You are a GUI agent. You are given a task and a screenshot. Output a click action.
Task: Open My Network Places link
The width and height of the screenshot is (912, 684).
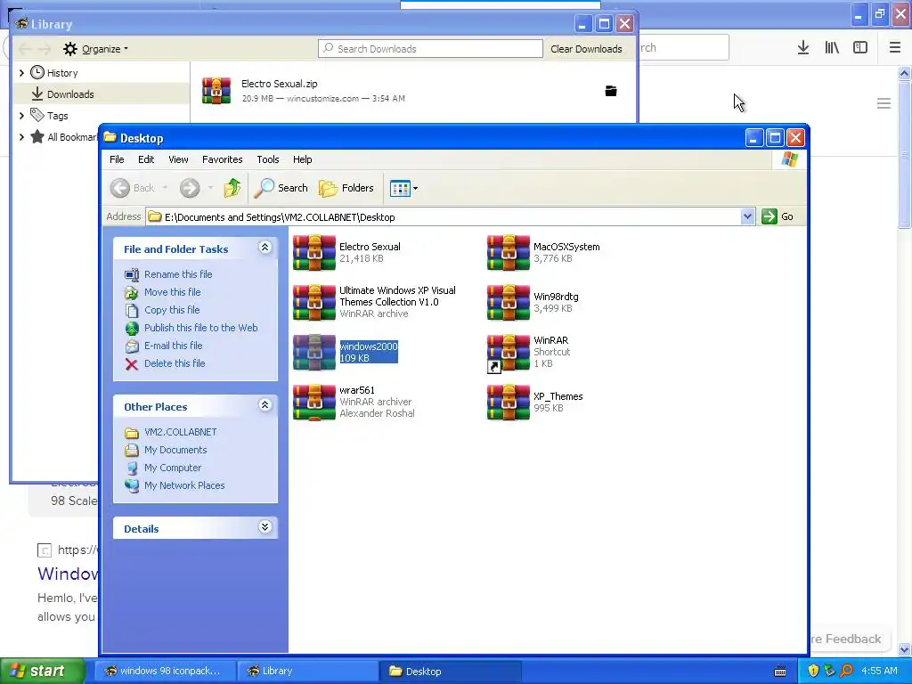pyautogui.click(x=184, y=485)
